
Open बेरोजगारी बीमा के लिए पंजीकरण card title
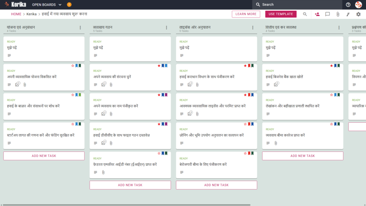(203, 164)
